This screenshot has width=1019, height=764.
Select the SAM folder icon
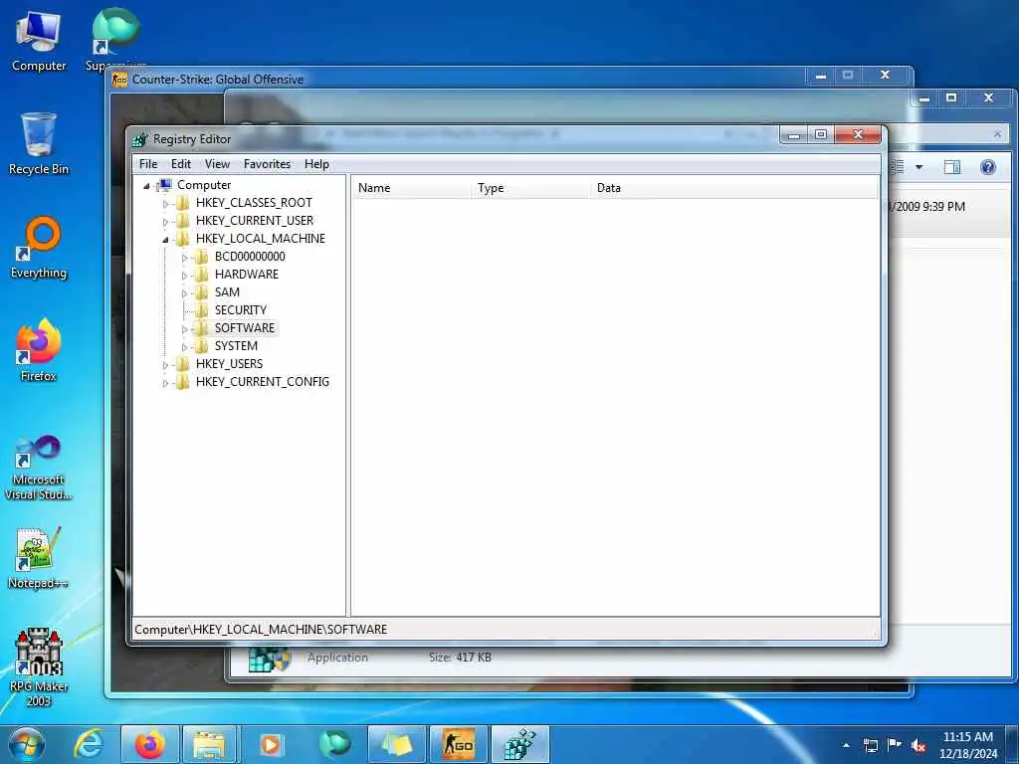(202, 292)
